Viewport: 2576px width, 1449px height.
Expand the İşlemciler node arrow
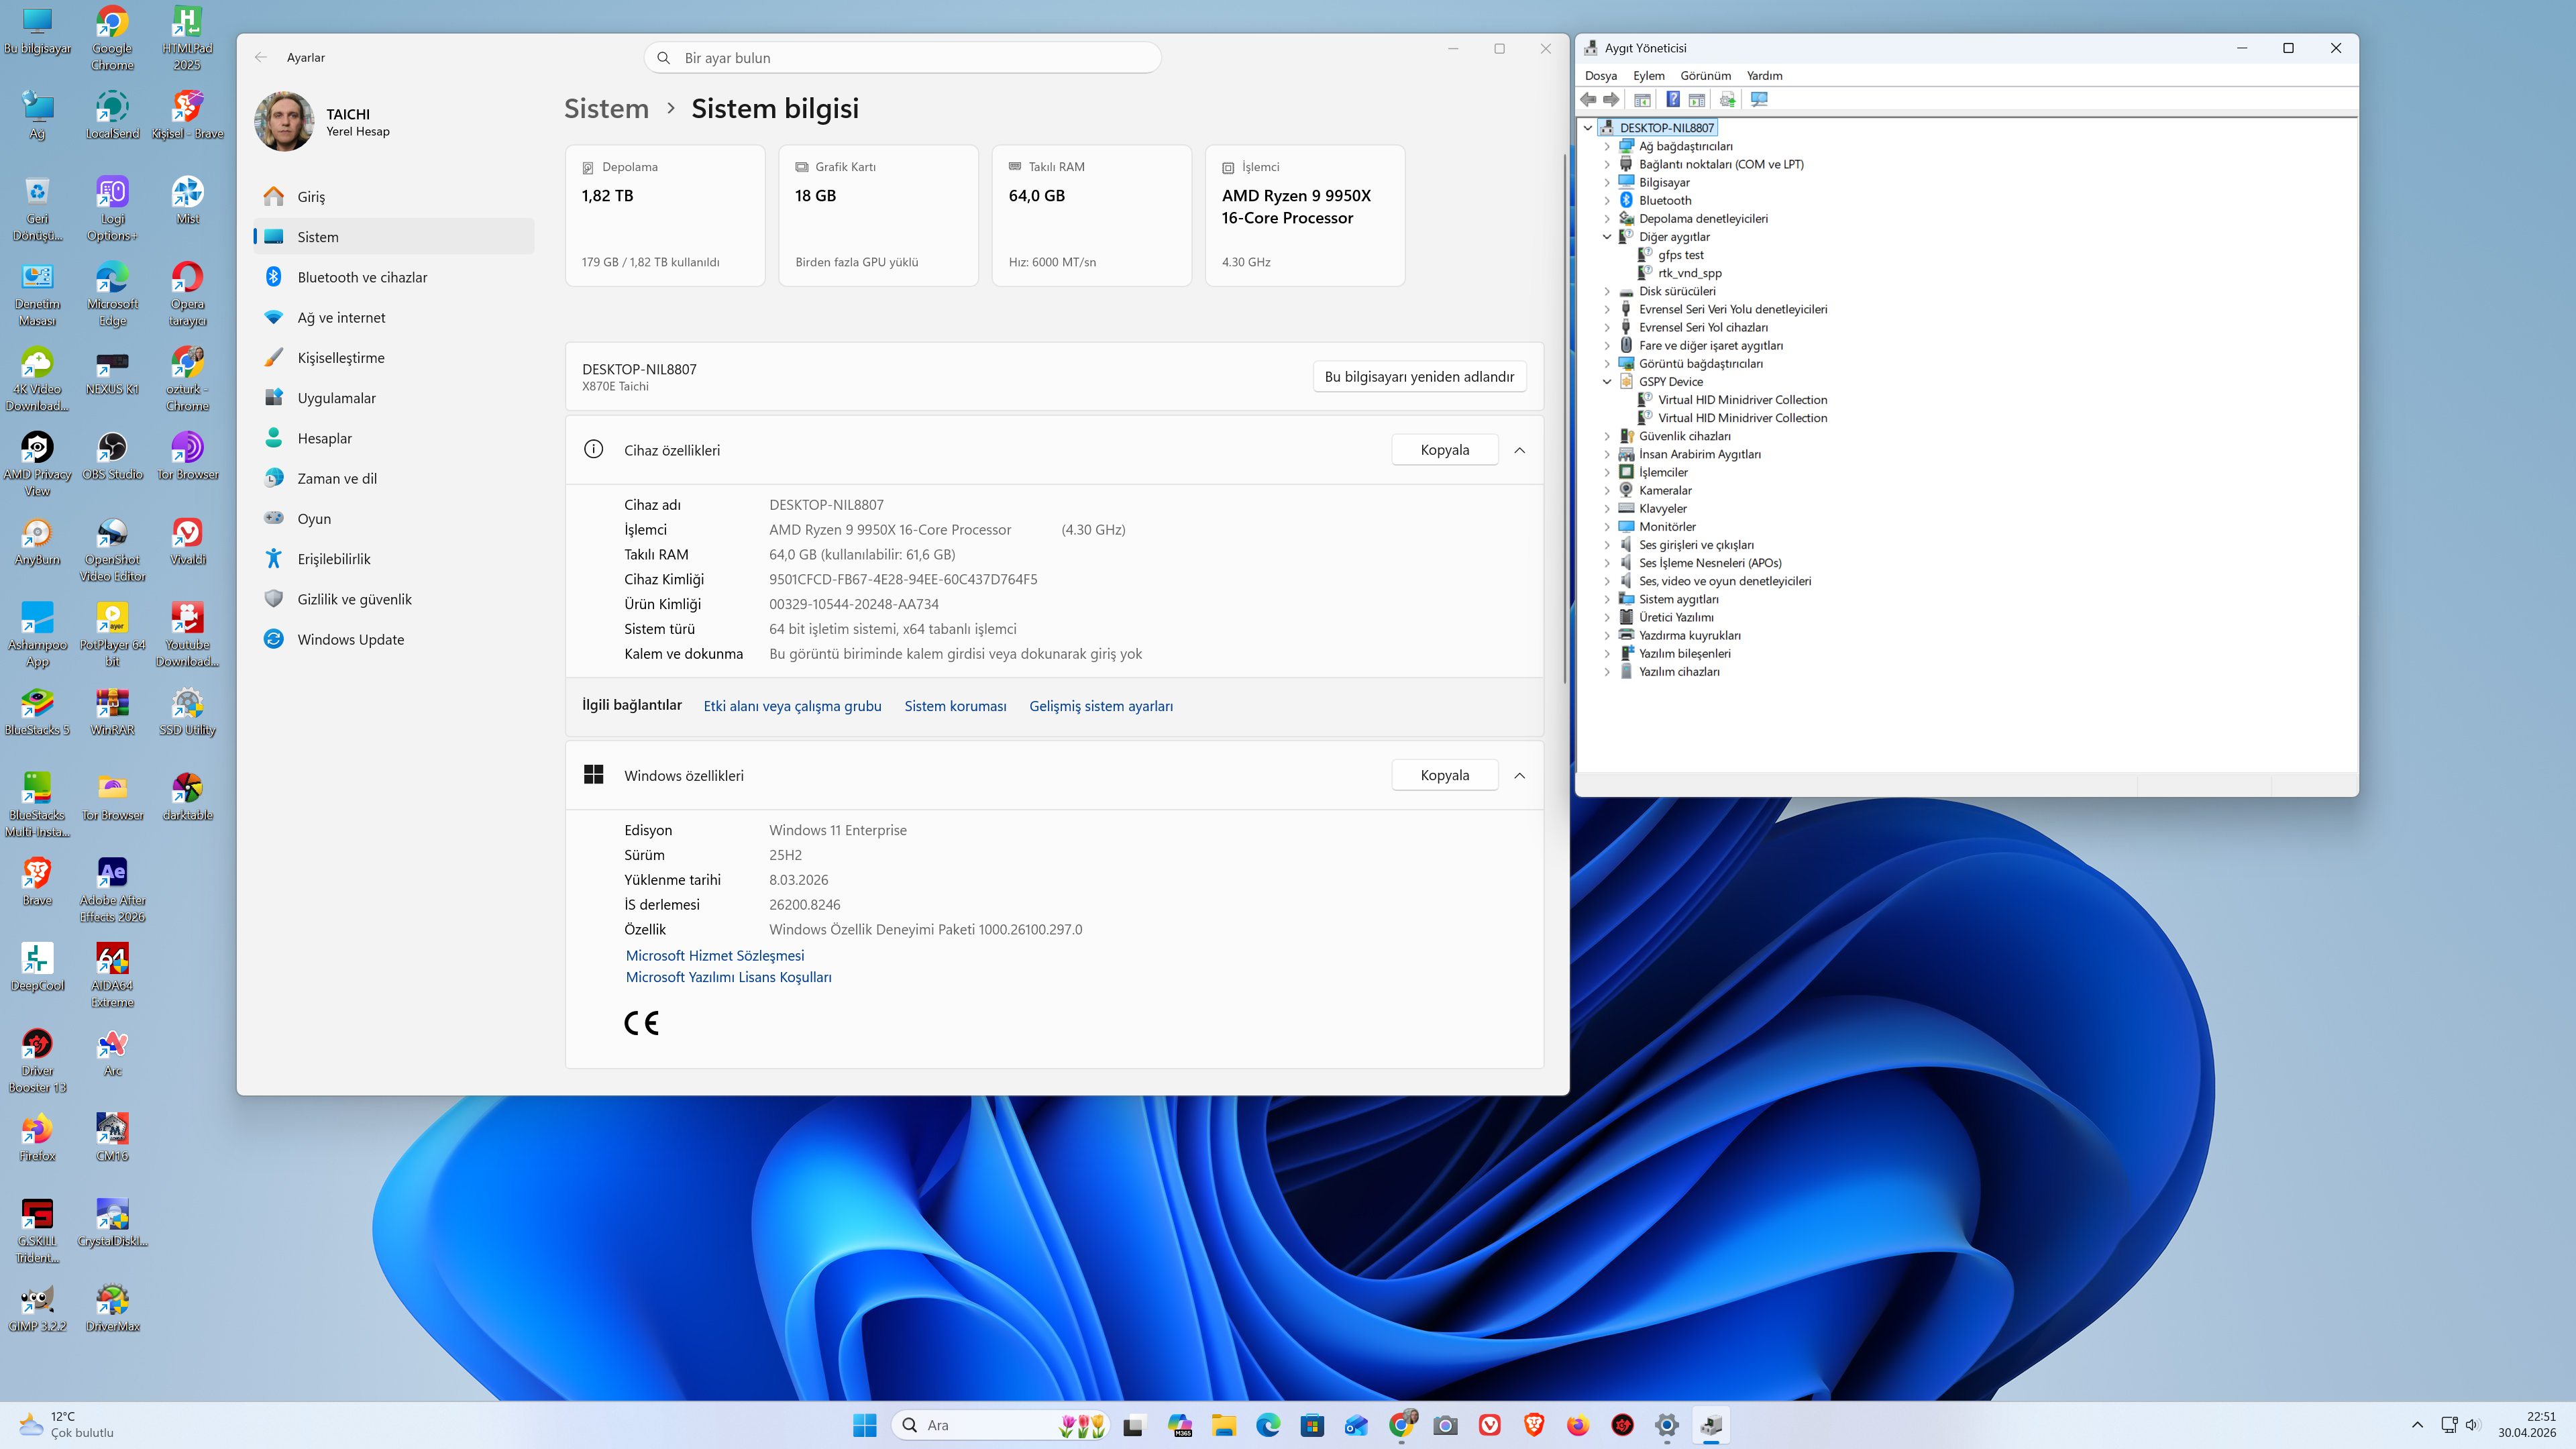(1607, 472)
